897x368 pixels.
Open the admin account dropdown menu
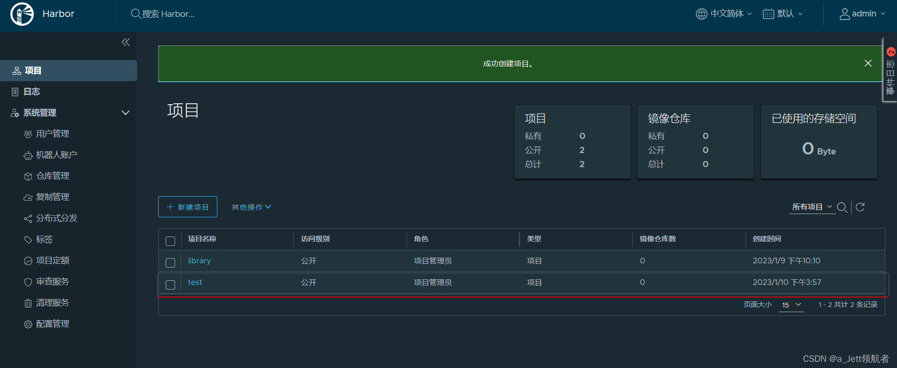coord(863,14)
